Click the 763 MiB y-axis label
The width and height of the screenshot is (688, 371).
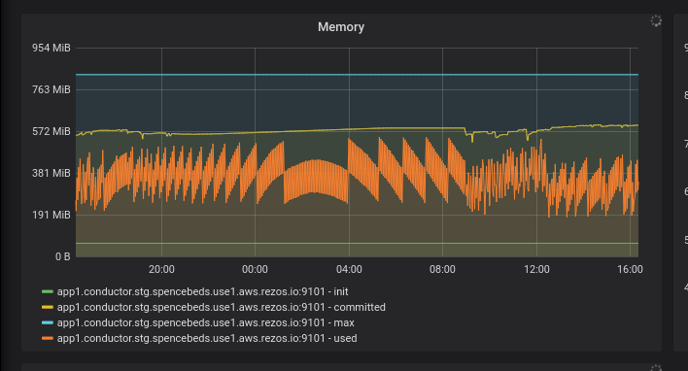click(51, 89)
